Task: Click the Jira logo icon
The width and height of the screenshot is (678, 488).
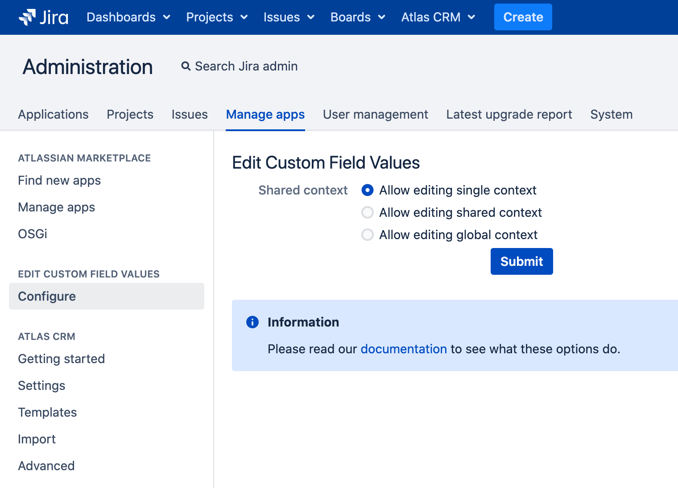Action: tap(27, 17)
